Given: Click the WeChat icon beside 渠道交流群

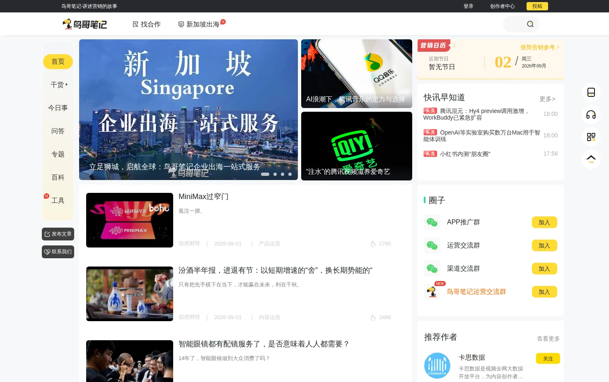Looking at the screenshot, I should click(x=432, y=269).
